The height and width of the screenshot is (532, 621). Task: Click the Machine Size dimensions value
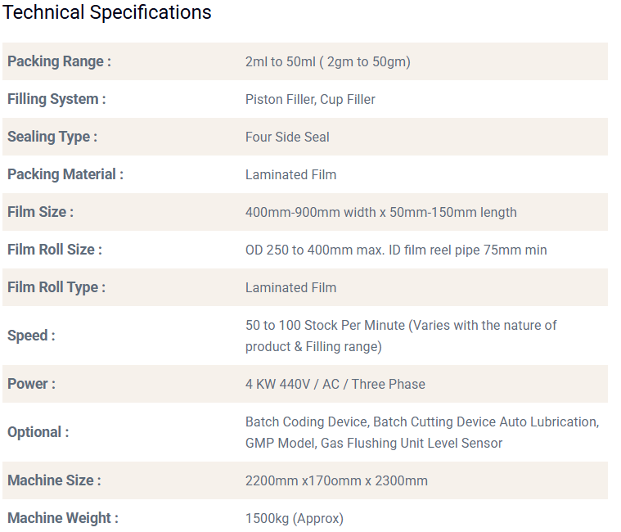coord(336,480)
